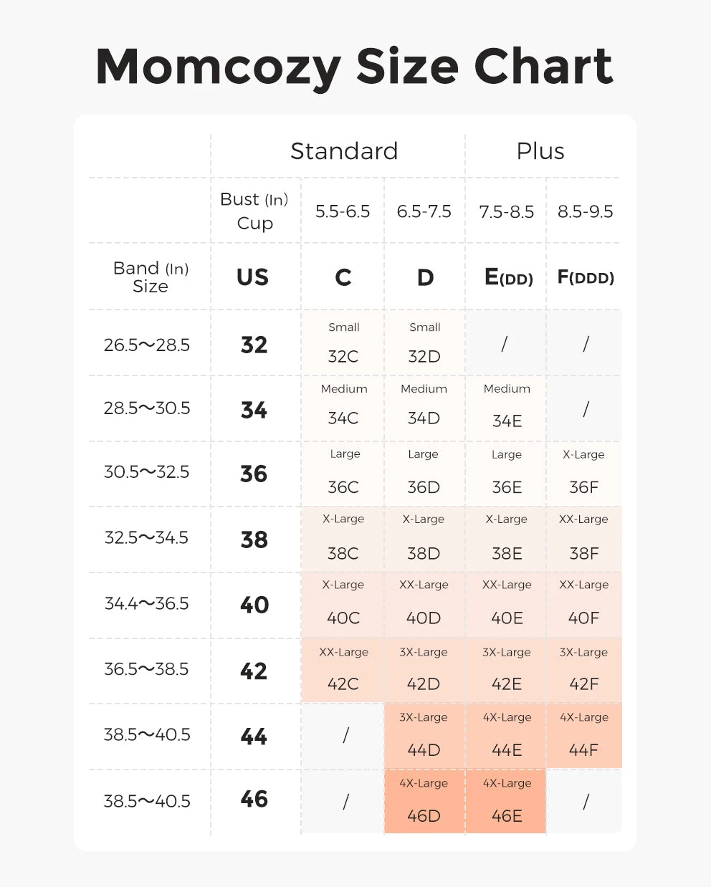The height and width of the screenshot is (887, 711).
Task: Select the 8.5-9.5 bust range header
Action: (x=586, y=211)
